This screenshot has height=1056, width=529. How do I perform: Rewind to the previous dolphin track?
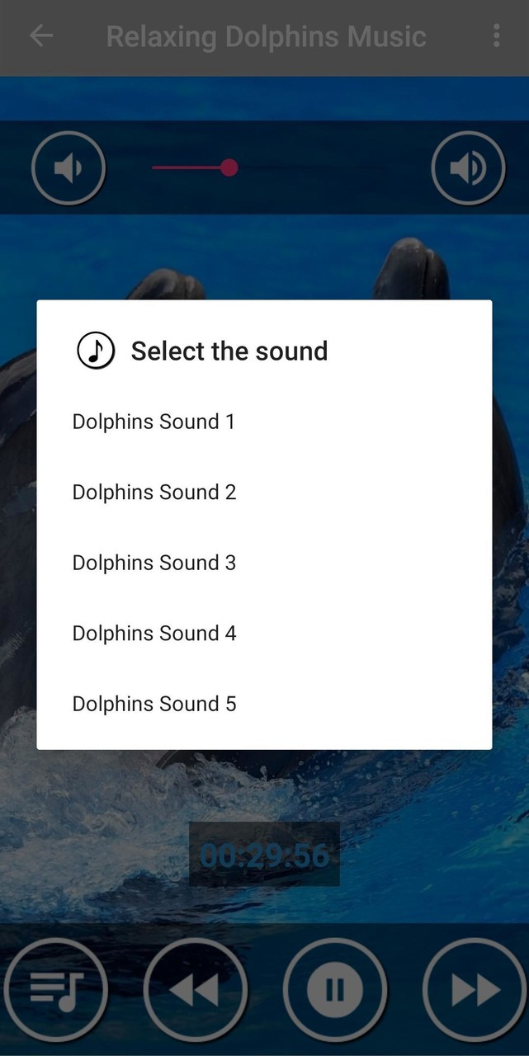(196, 989)
